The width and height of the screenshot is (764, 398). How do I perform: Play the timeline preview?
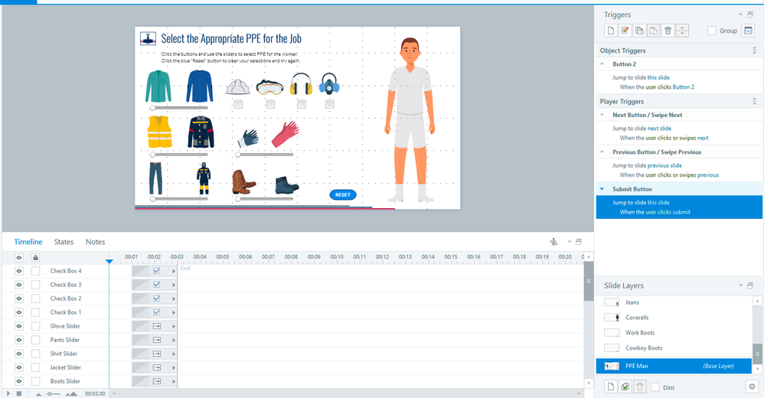(8, 393)
